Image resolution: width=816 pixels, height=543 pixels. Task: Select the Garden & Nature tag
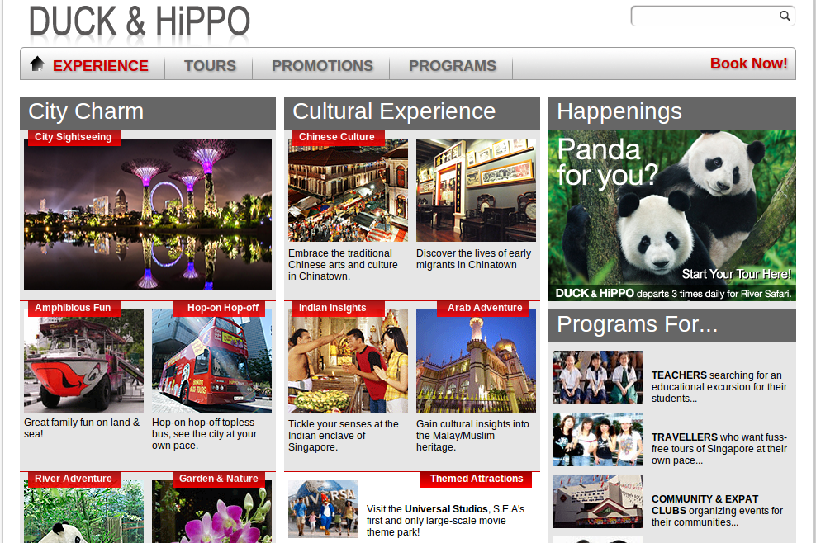coord(219,479)
